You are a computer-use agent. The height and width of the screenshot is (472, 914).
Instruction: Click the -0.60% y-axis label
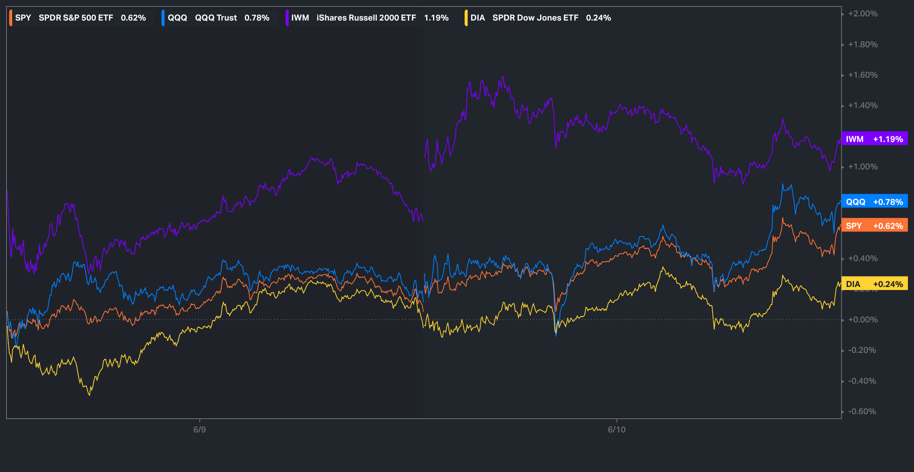862,411
